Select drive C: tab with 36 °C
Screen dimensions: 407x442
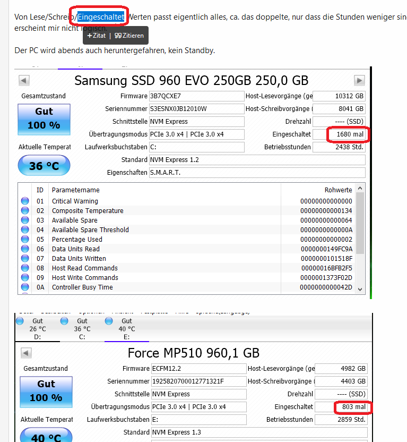[82, 329]
